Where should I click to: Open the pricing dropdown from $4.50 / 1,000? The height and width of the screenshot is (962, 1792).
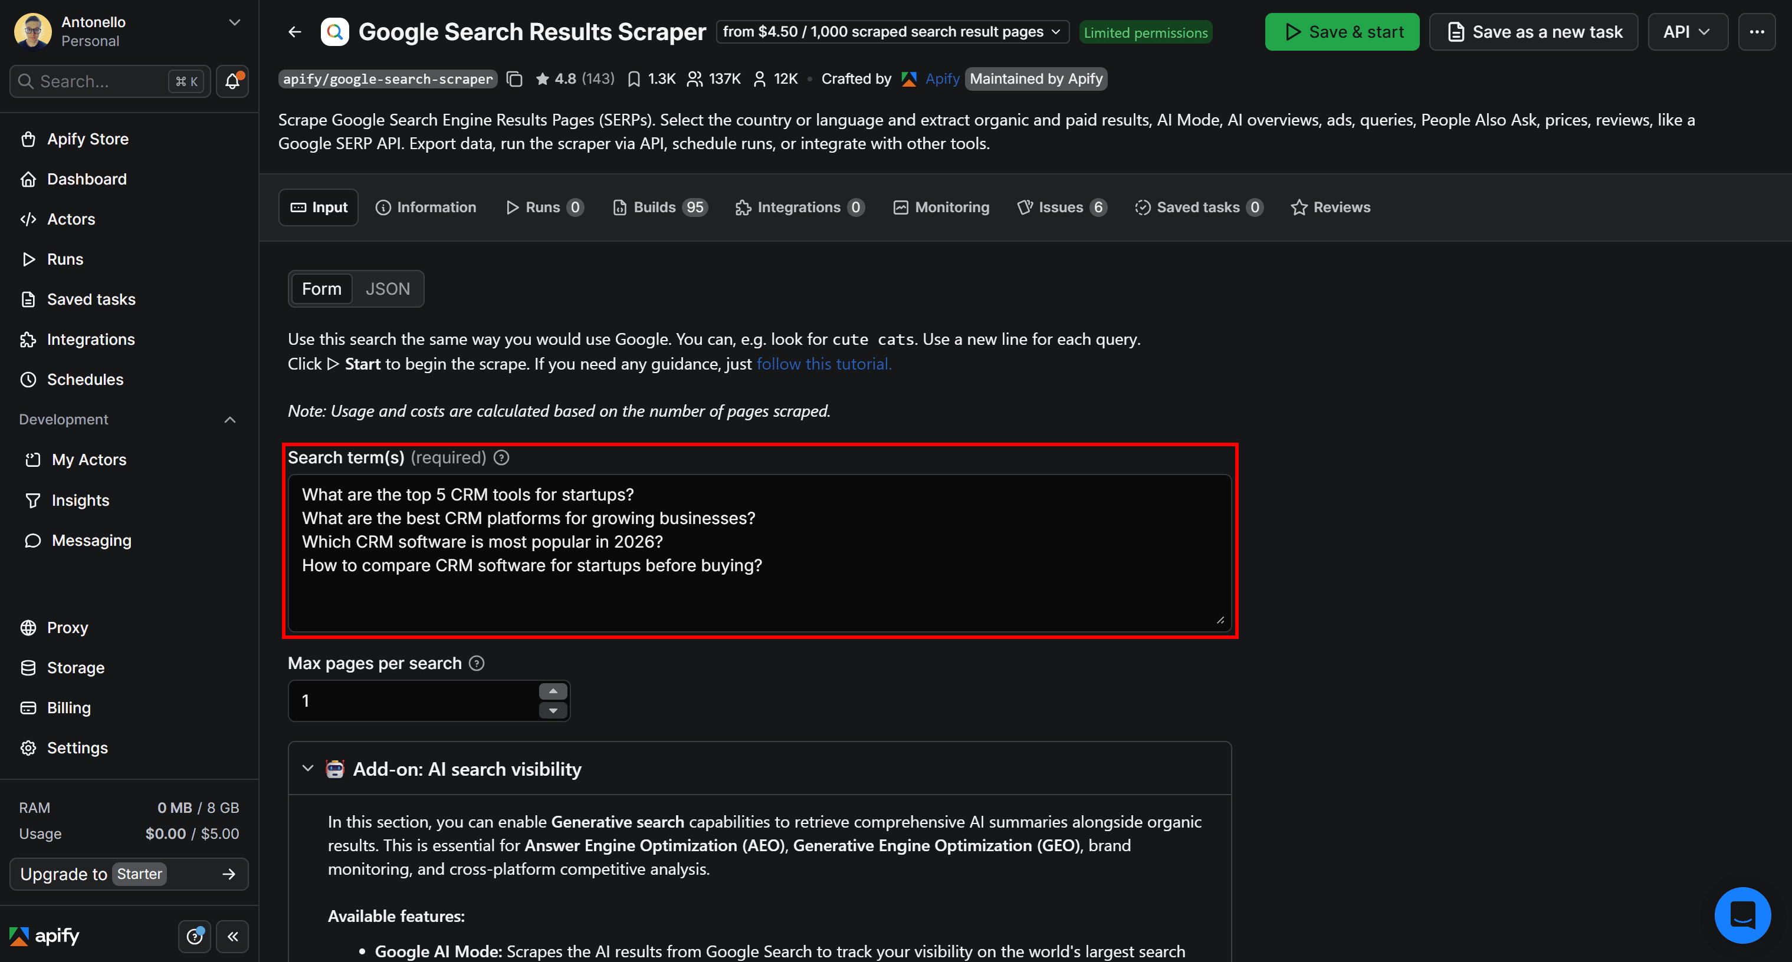tap(892, 32)
